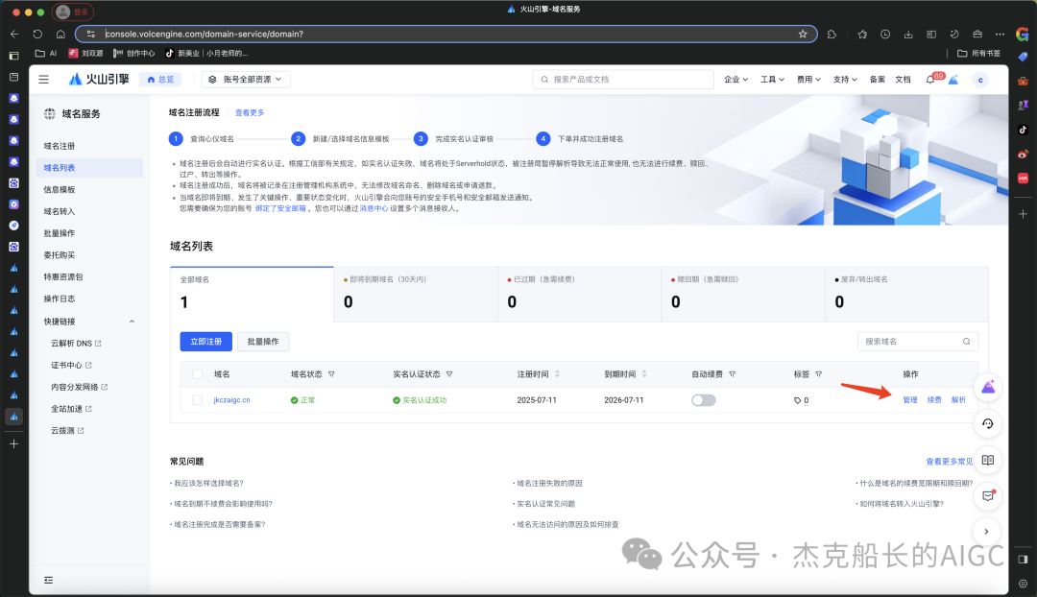Open the 所有书签 bookmarks folder
The width and height of the screenshot is (1037, 597).
978,54
